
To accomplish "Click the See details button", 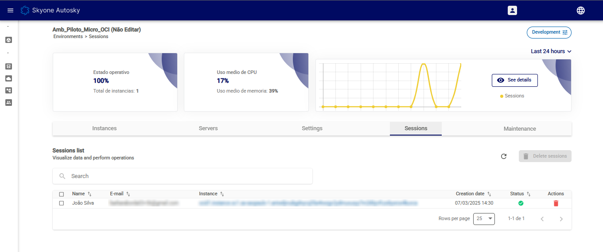I will point(514,80).
